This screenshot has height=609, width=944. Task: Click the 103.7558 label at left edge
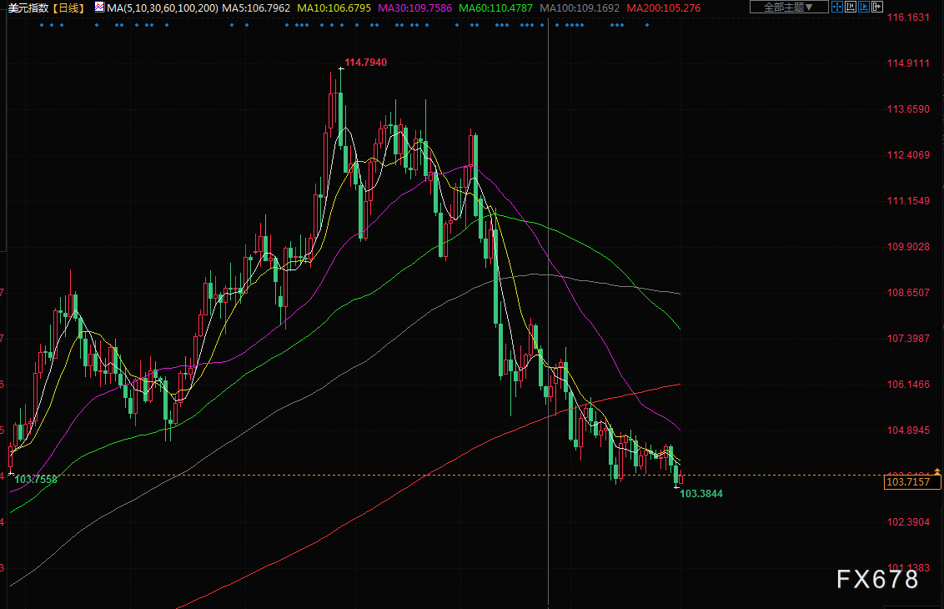pos(36,480)
